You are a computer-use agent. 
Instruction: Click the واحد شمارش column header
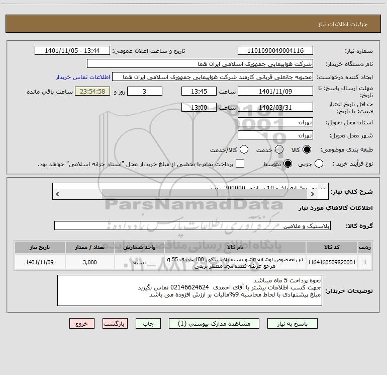pos(139,247)
